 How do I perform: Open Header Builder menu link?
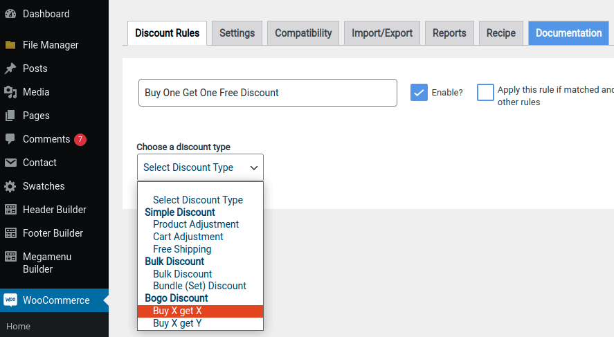pyautogui.click(x=54, y=210)
